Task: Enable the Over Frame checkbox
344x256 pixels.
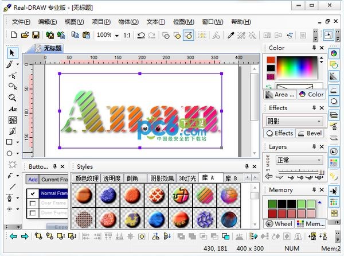Action: 33,203
